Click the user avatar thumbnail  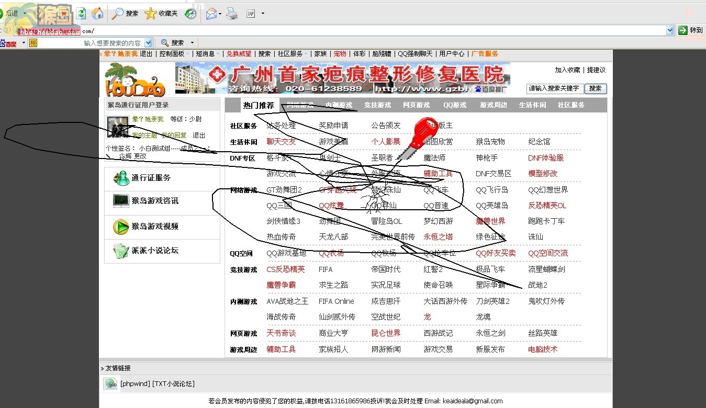point(118,127)
